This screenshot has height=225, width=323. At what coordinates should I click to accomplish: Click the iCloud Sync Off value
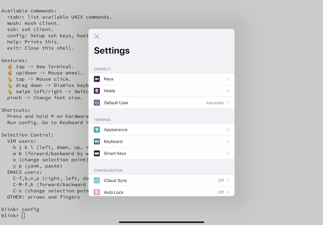coord(221,180)
